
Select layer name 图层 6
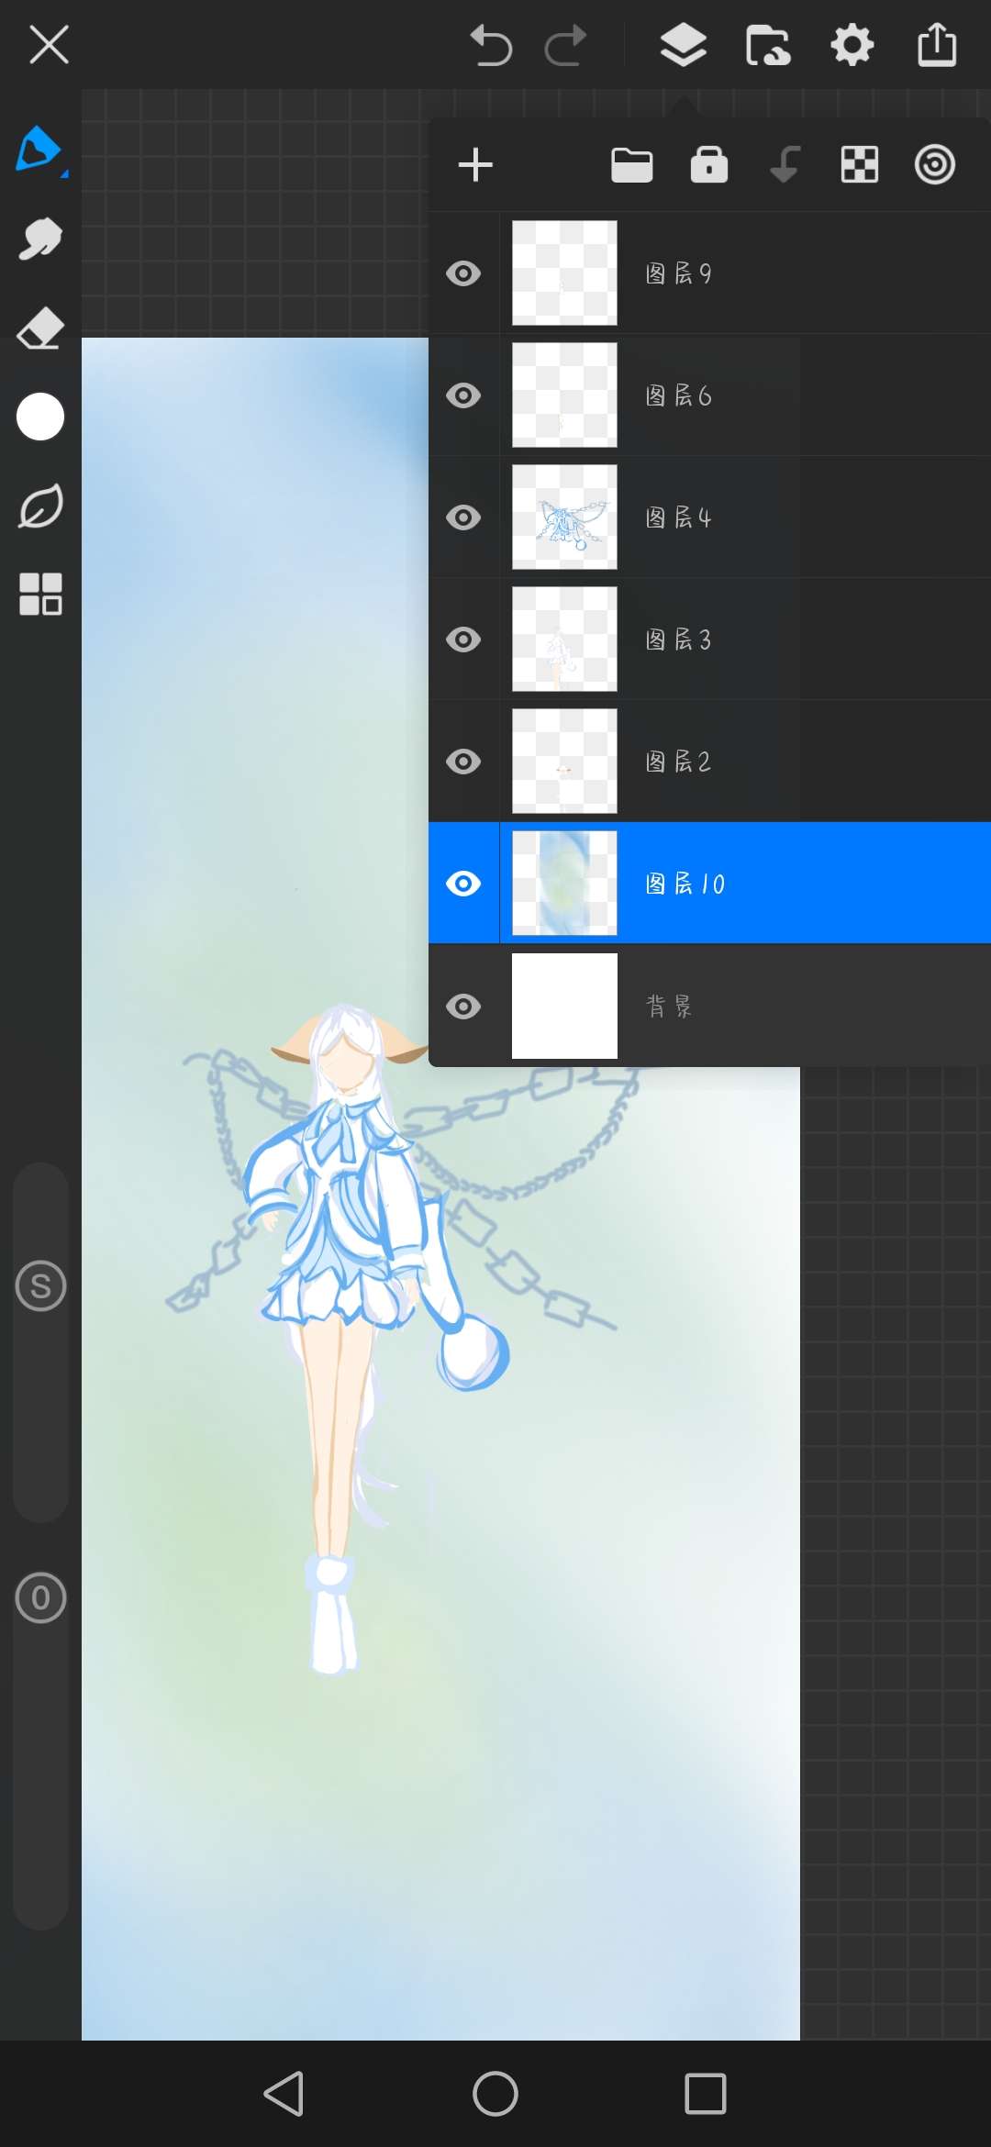pyautogui.click(x=679, y=395)
